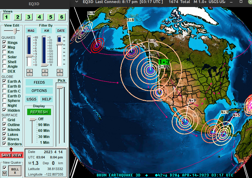Turn on Night shading

point(4,105)
